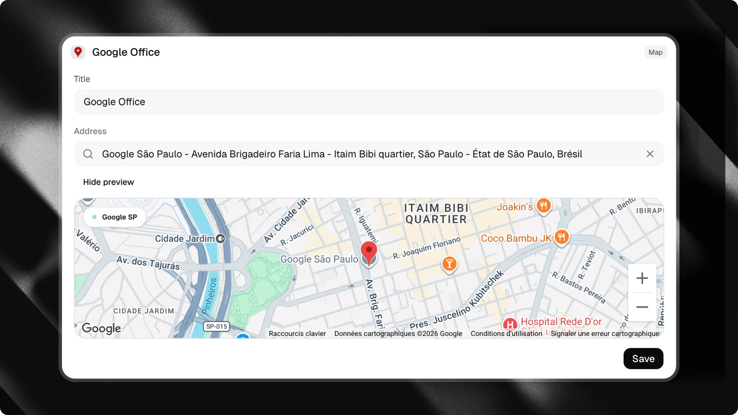Open Raccourcis clavier link
This screenshot has height=415, width=738.
pos(297,334)
